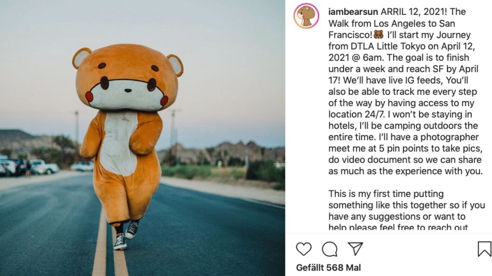Open the bear profile avatar
Image resolution: width=492 pixels, height=276 pixels.
(x=306, y=16)
